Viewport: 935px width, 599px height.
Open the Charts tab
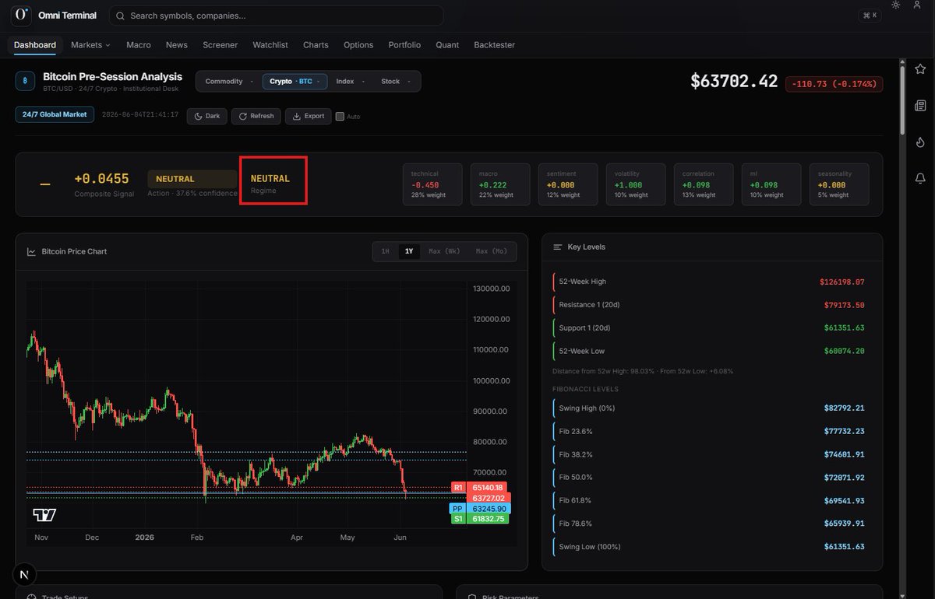tap(316, 45)
